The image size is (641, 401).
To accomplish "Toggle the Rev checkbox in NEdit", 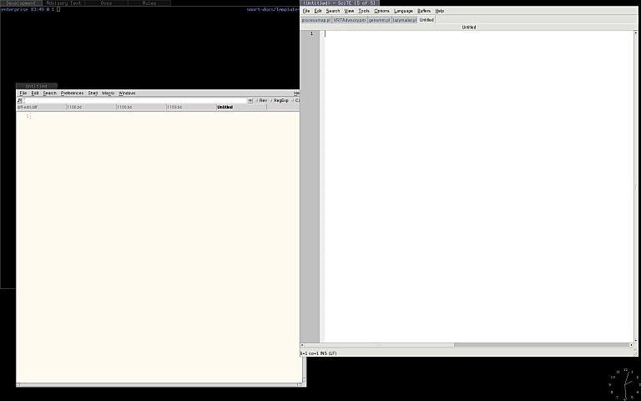I will (x=261, y=100).
